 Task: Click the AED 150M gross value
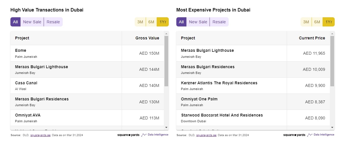point(149,53)
